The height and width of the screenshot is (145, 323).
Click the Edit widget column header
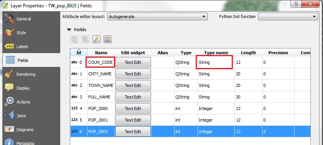click(133, 53)
